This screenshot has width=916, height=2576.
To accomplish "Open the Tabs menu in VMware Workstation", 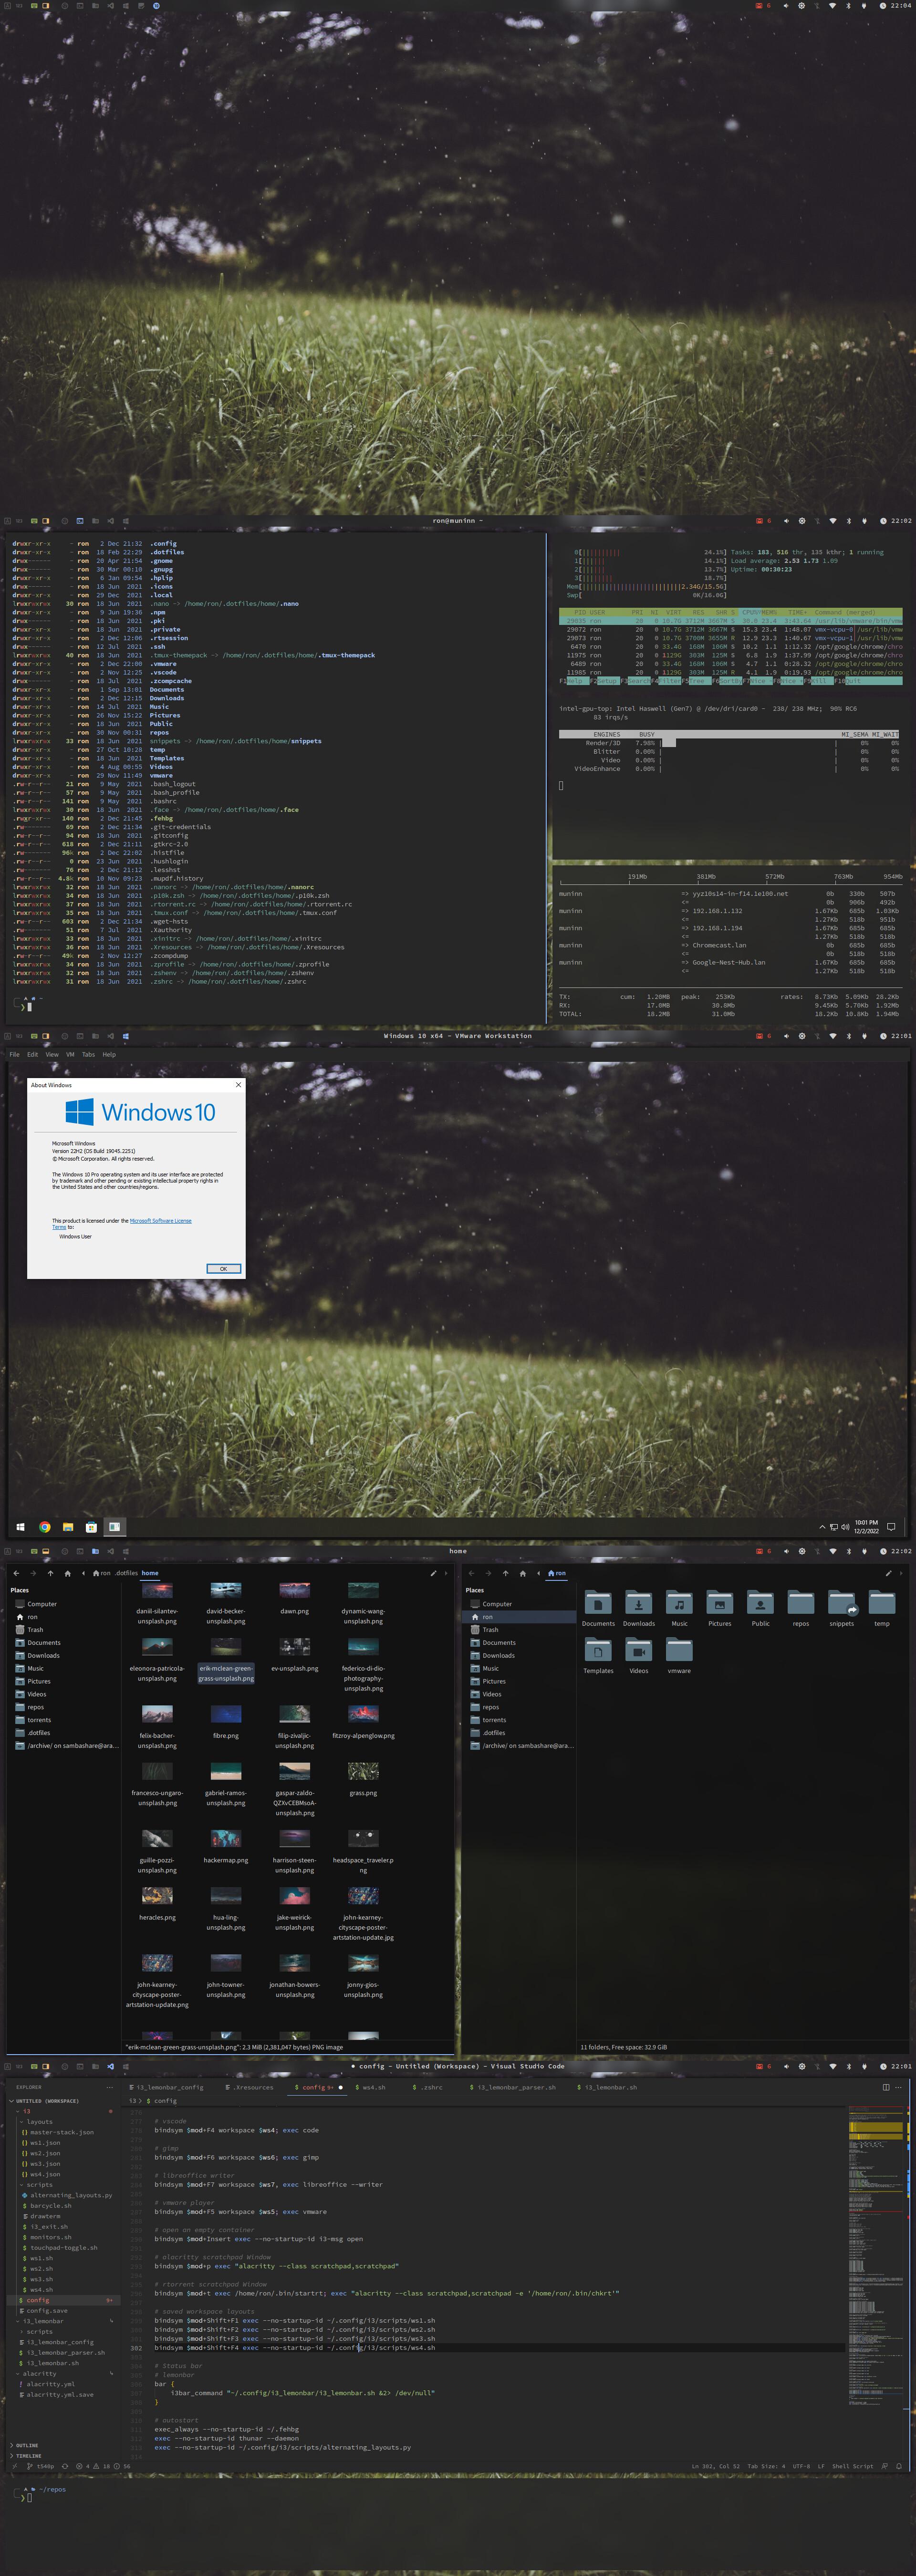I will [x=88, y=1054].
